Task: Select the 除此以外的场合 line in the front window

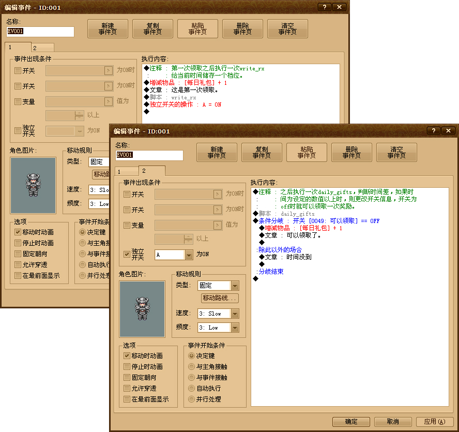Action: (279, 250)
